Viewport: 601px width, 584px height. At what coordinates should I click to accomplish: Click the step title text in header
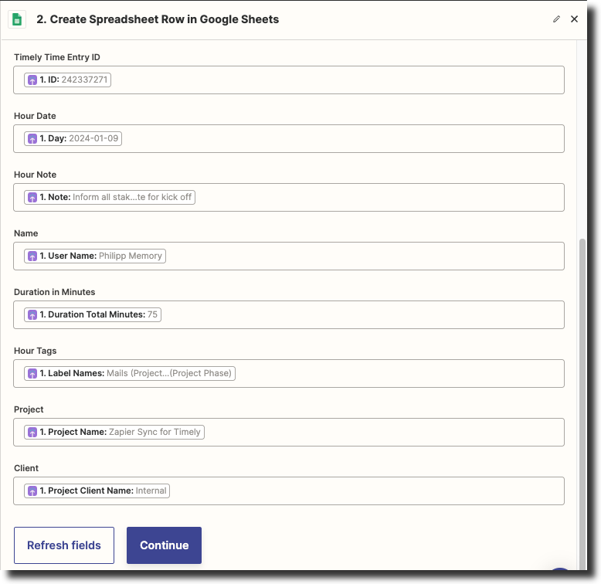[158, 19]
